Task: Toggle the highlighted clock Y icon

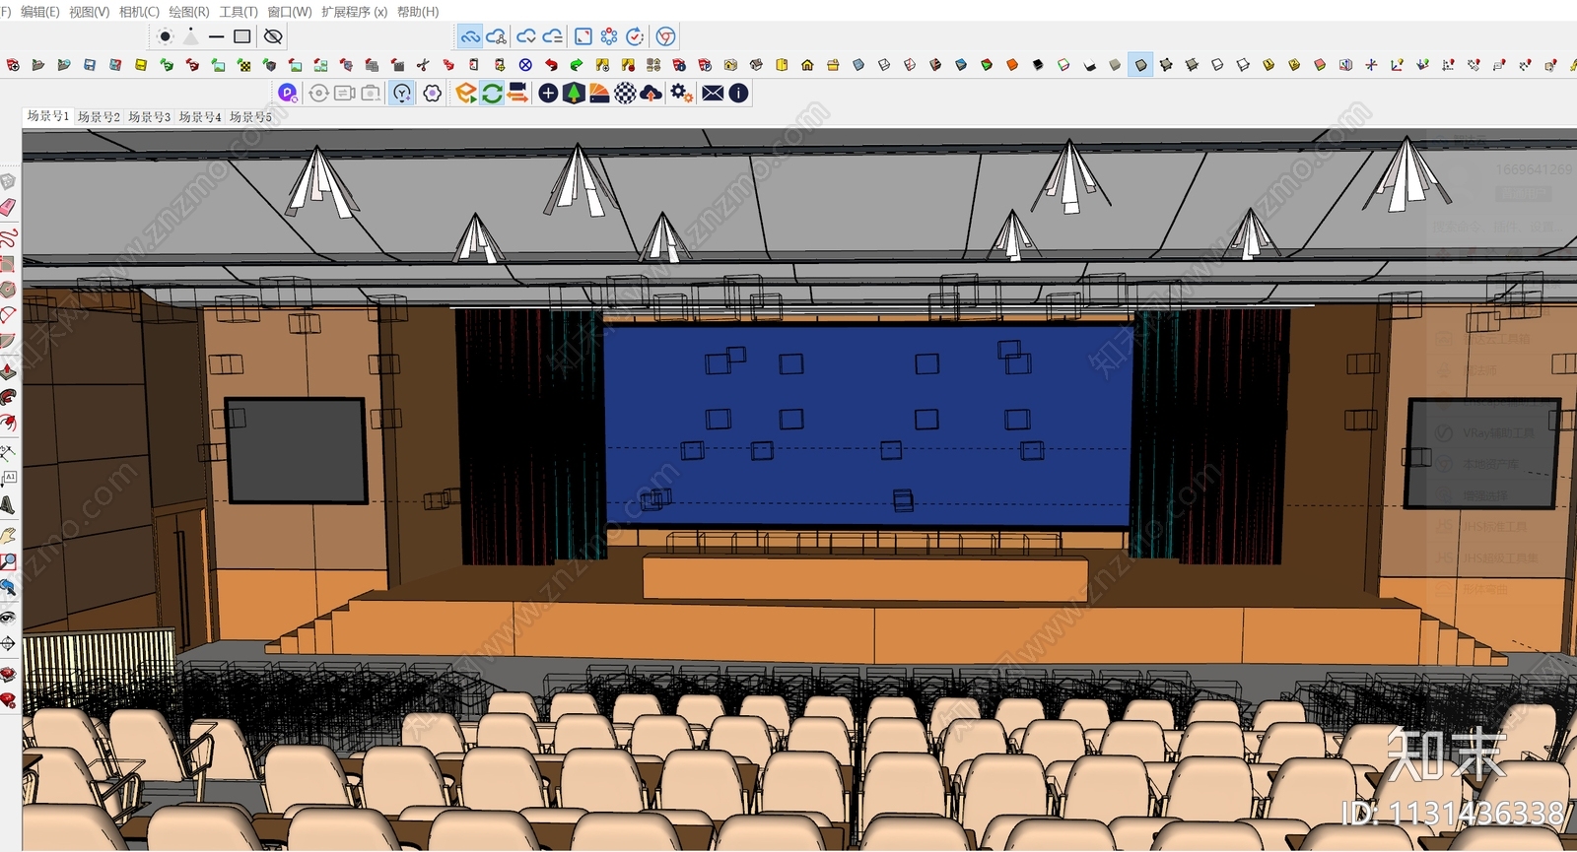Action: coord(402,93)
